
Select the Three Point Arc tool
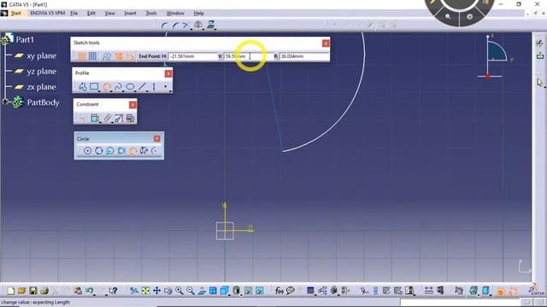132,151
